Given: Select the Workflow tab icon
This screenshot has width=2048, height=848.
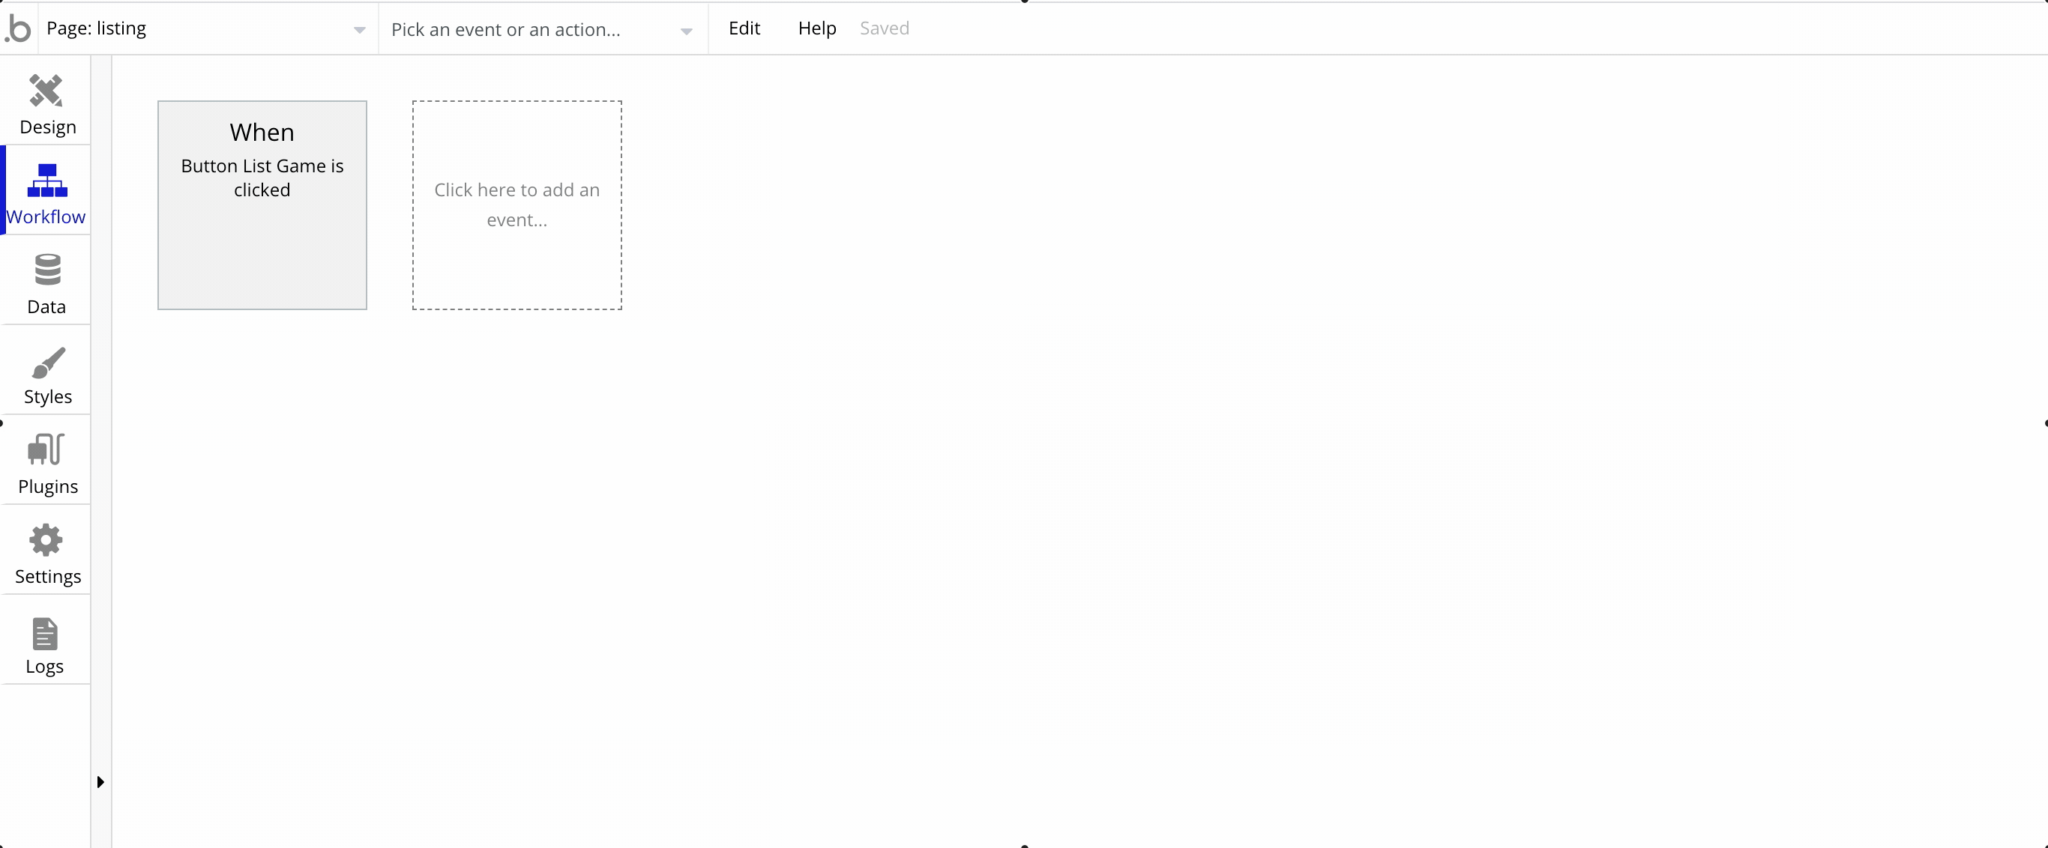Looking at the screenshot, I should [47, 181].
